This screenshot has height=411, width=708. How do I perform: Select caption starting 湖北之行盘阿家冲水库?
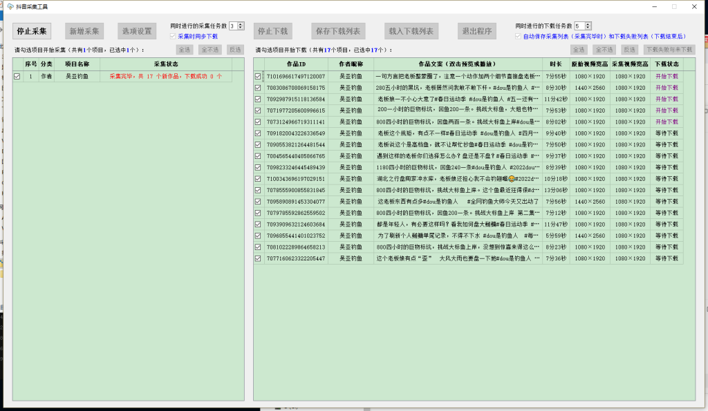[x=458, y=179]
